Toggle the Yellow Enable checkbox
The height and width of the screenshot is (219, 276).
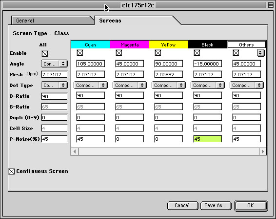pyautogui.click(x=158, y=53)
